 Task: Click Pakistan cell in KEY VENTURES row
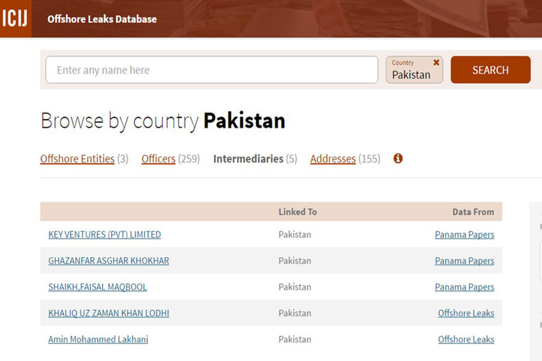tap(295, 235)
